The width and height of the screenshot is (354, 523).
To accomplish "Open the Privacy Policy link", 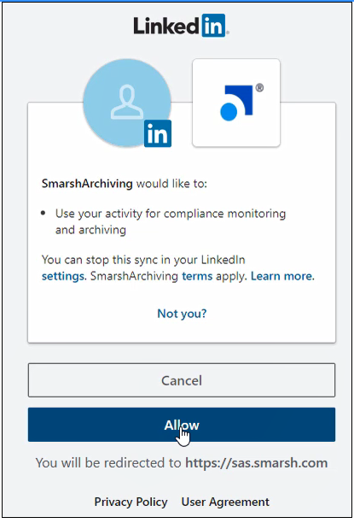I will pos(131,502).
